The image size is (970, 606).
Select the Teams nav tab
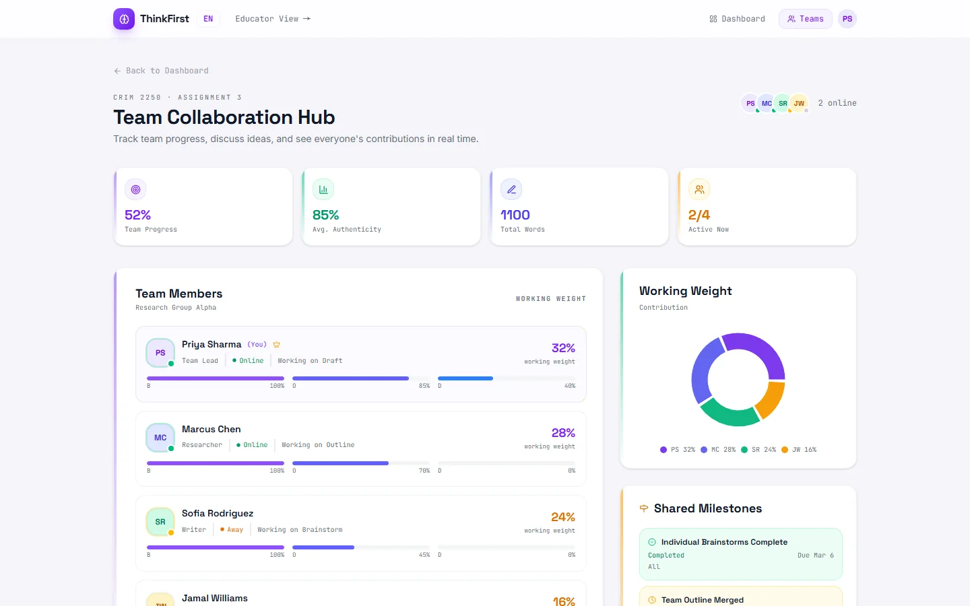pyautogui.click(x=806, y=19)
